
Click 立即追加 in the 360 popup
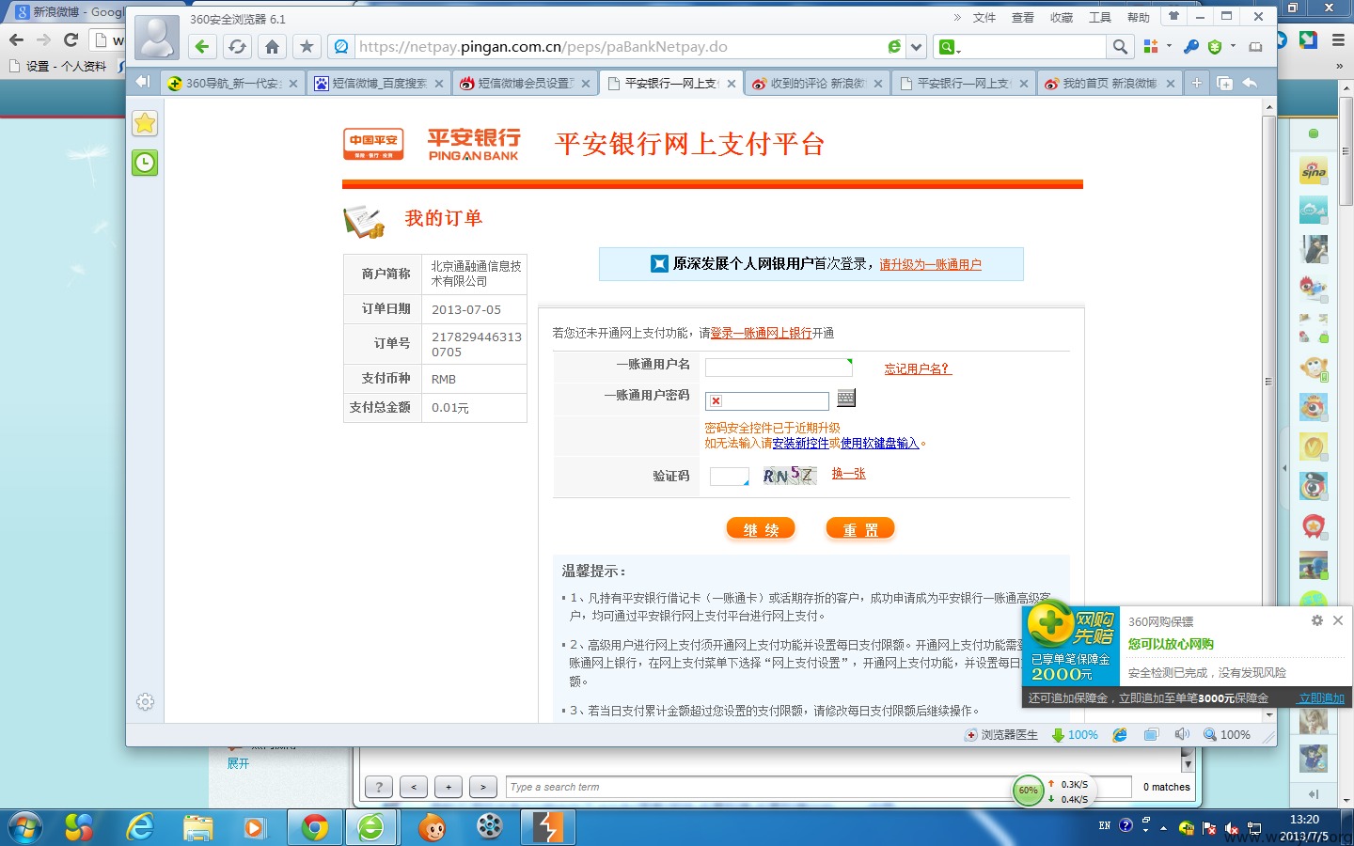(1321, 697)
